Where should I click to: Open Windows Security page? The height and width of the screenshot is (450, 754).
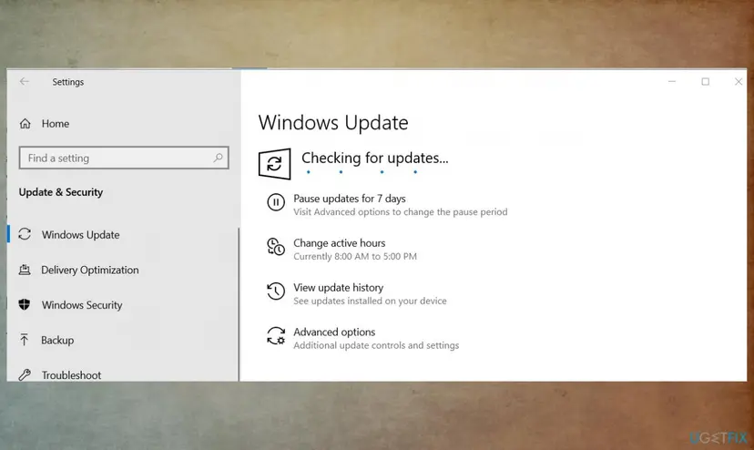tap(82, 305)
